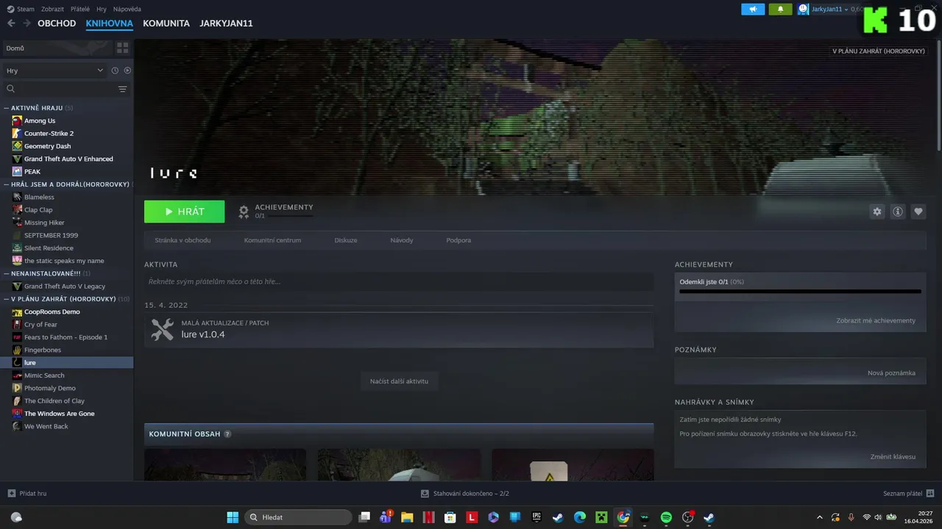
Task: Open the Hry menu in menu bar
Action: coord(102,9)
